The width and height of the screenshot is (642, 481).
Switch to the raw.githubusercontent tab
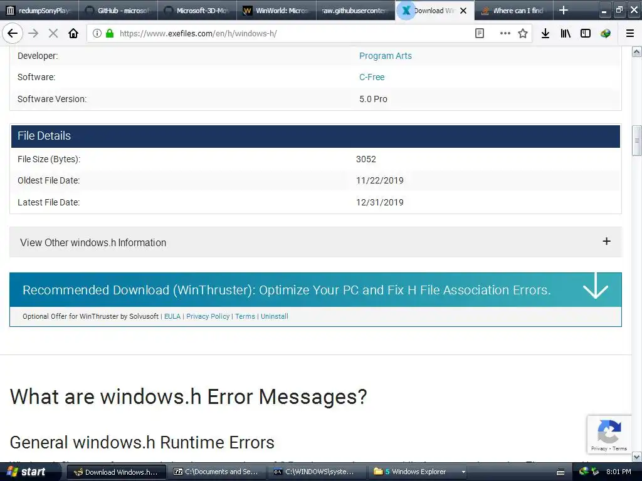click(x=355, y=11)
